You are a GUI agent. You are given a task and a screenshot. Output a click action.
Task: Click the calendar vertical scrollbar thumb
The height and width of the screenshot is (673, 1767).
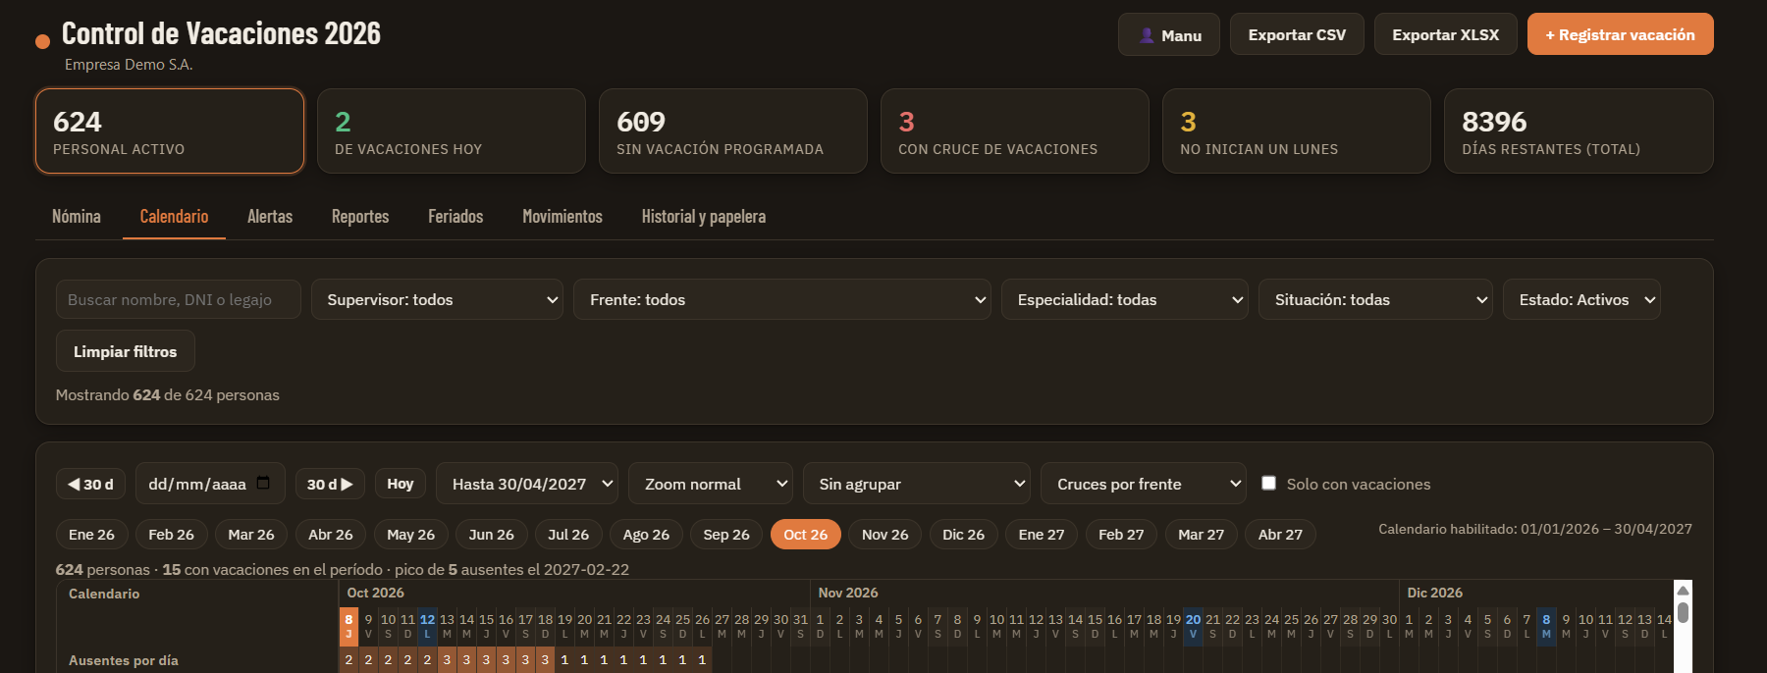pyautogui.click(x=1683, y=612)
